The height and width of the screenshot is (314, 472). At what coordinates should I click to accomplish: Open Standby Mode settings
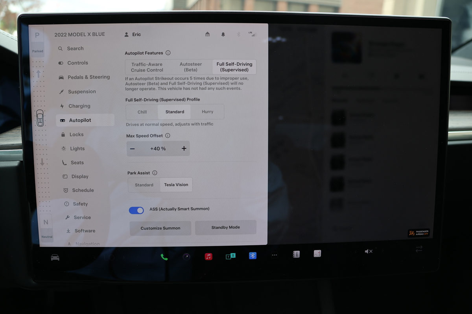tap(226, 227)
